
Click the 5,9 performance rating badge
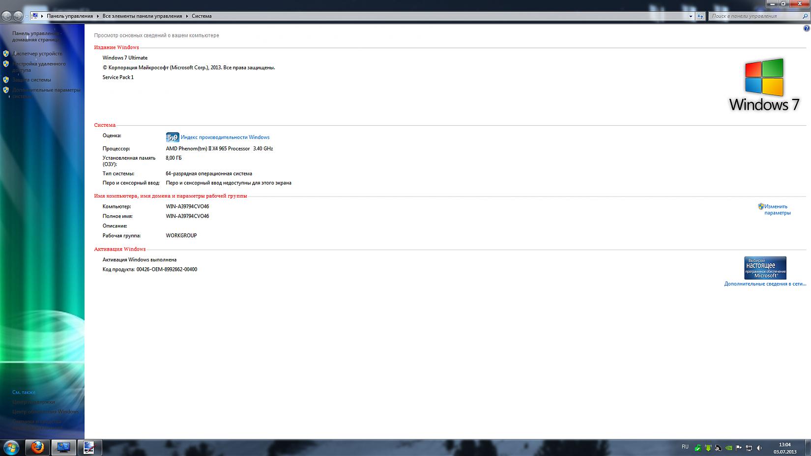click(173, 137)
